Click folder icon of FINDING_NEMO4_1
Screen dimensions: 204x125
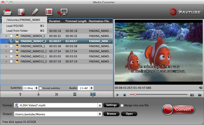coord(17,36)
